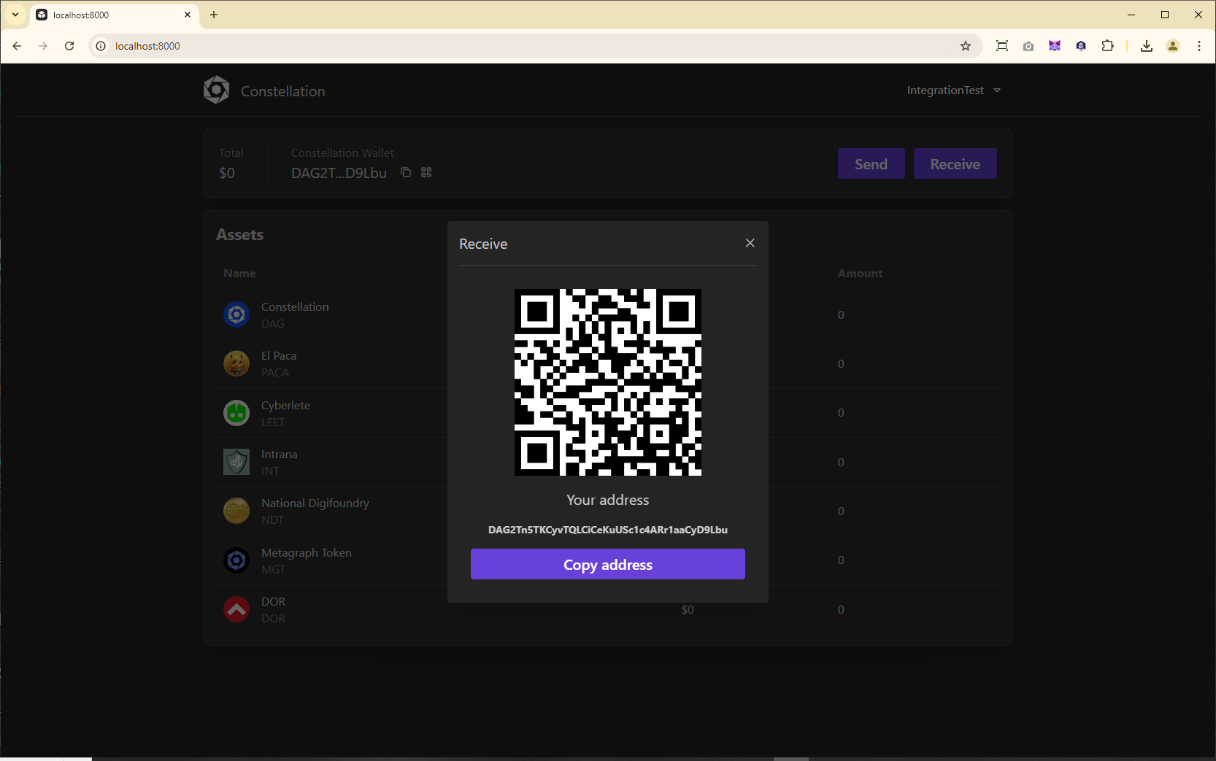This screenshot has width=1216, height=761.
Task: Click the 'Cyberlete' asset name
Action: (285, 405)
